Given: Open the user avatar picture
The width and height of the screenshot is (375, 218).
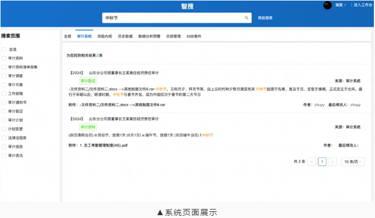Looking at the screenshot, I should 327,5.
